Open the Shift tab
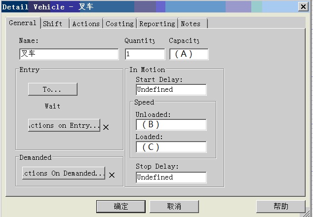The height and width of the screenshot is (217, 313). pyautogui.click(x=53, y=24)
